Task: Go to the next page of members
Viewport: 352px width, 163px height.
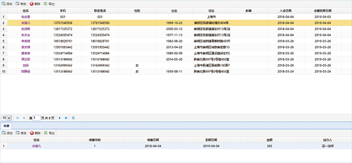Action: coord(59,118)
